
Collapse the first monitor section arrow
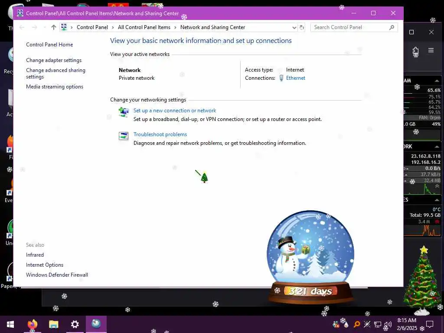(437, 81)
